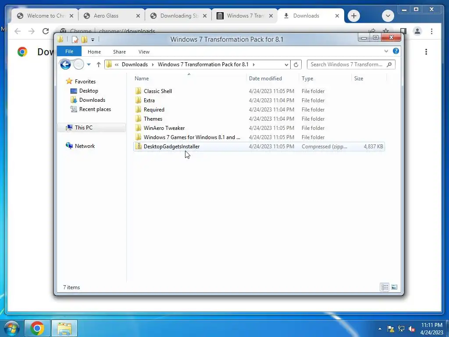
Task: Select Recent places in sidebar
Action: click(x=95, y=109)
